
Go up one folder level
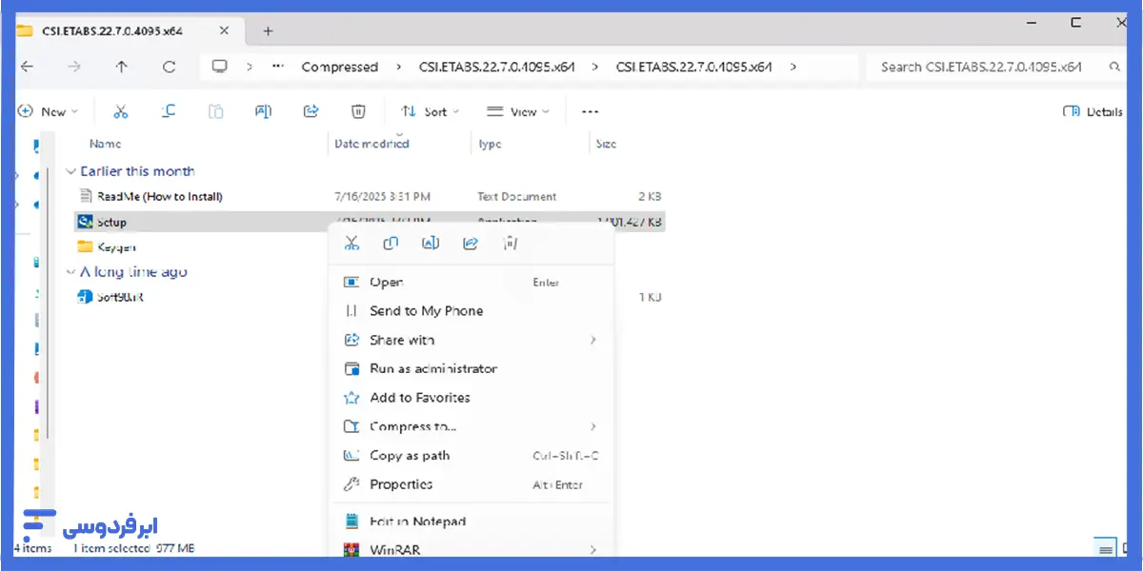121,67
